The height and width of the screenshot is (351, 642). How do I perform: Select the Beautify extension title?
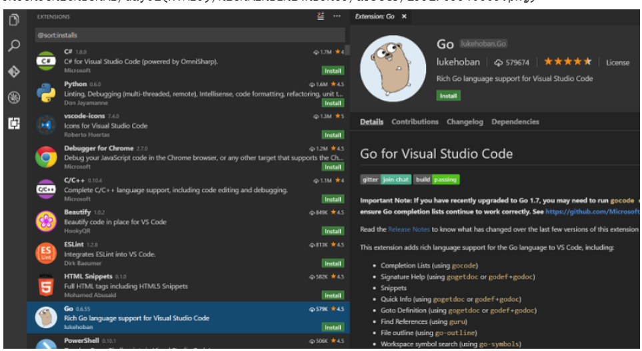[x=77, y=212]
